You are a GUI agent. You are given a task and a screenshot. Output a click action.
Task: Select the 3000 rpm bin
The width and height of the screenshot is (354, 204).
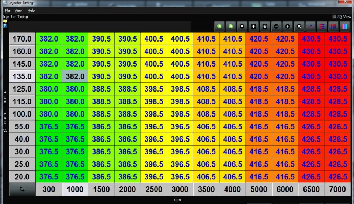(x=180, y=189)
